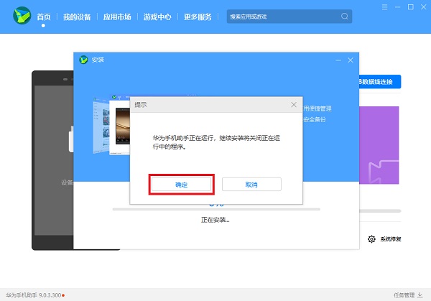Open 任务管理 in the status bar
The image size is (431, 301).
coord(404,295)
